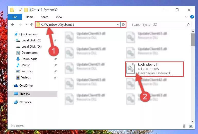The width and height of the screenshot is (198, 134).
Task: Select the kbdindev.dll file
Action: (154, 69)
